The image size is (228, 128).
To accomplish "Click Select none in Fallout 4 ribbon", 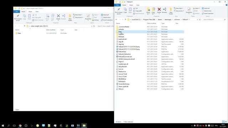I will (x=207, y=11).
